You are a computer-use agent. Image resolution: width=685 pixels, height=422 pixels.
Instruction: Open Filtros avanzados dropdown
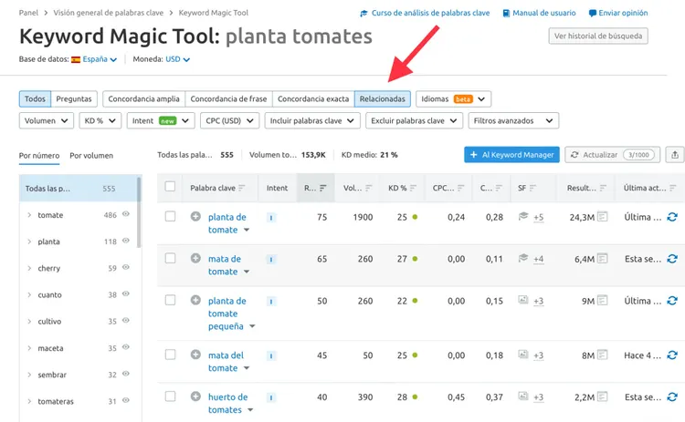coord(513,120)
